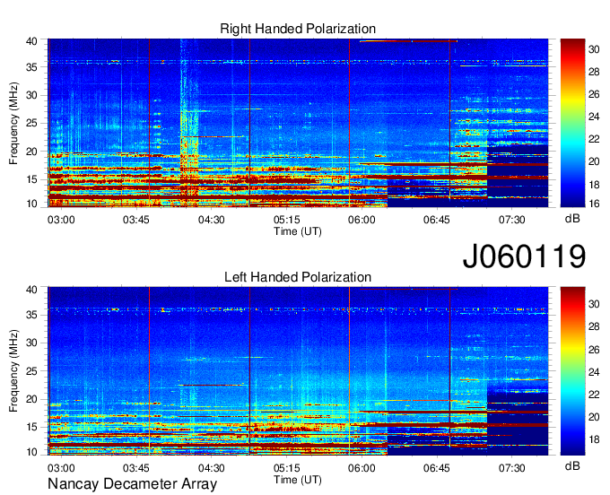The image size is (610, 495).
Task: Click the Left Handed Polarization spectrogram image
Action: tap(298, 371)
